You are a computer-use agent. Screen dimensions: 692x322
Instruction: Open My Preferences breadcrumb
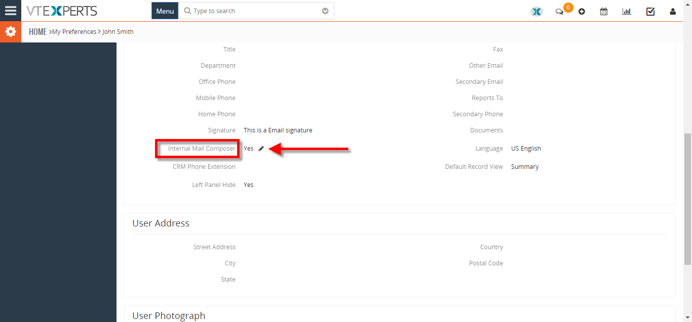(x=74, y=31)
